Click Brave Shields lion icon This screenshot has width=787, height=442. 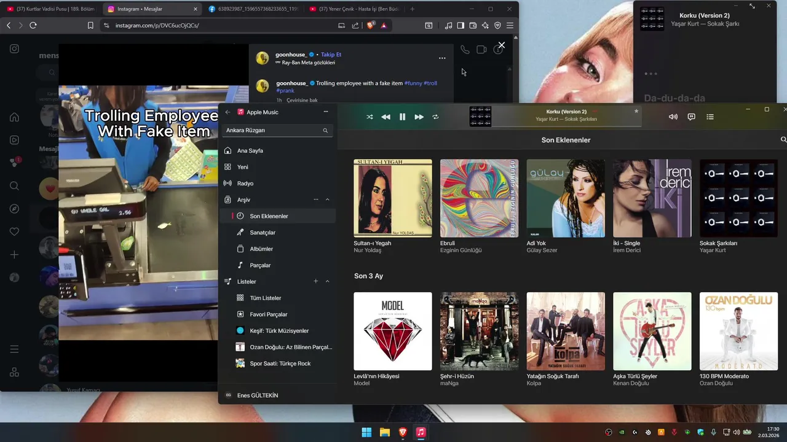[x=370, y=25]
